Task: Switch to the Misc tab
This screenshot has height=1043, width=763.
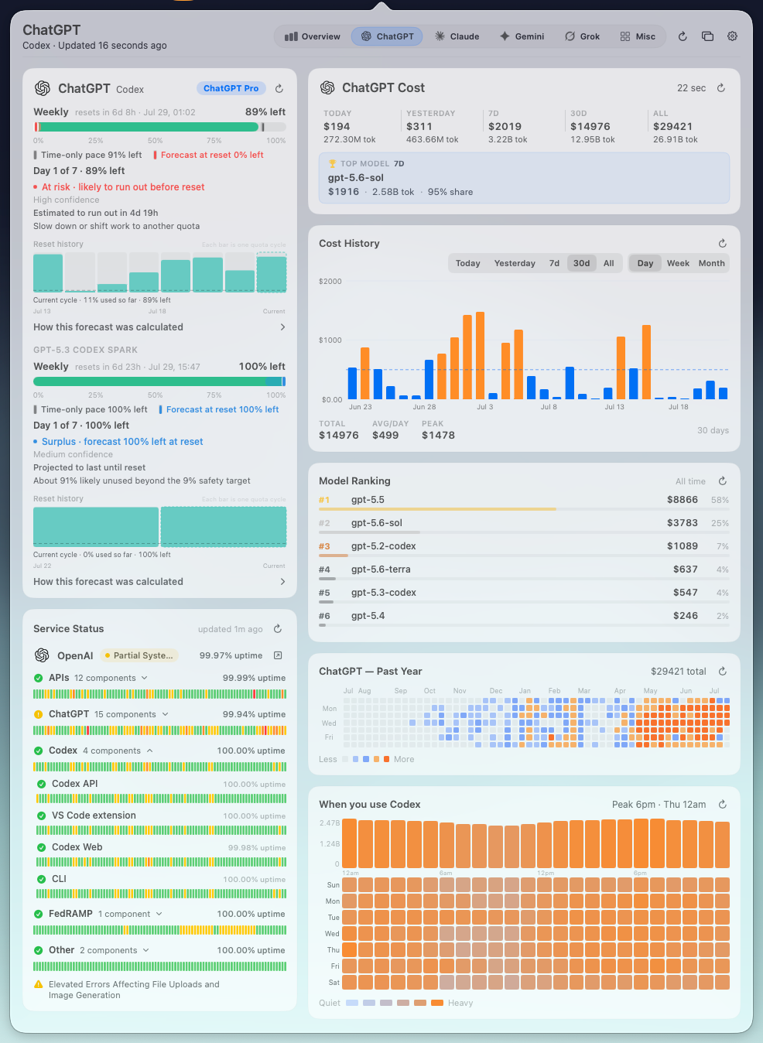Action: (x=638, y=36)
